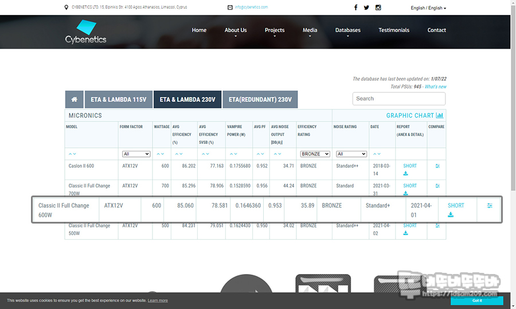Sort Avg PF ascending arrow
This screenshot has width=516, height=309.
(259, 154)
